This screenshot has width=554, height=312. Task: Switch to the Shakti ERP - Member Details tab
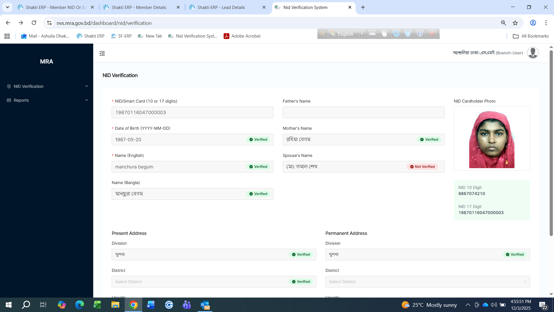click(x=139, y=8)
